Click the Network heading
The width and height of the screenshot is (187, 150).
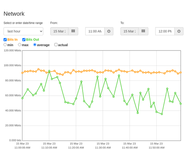[14, 14]
